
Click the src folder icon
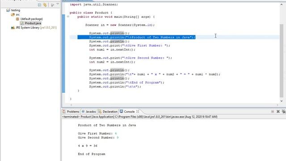click(13, 15)
